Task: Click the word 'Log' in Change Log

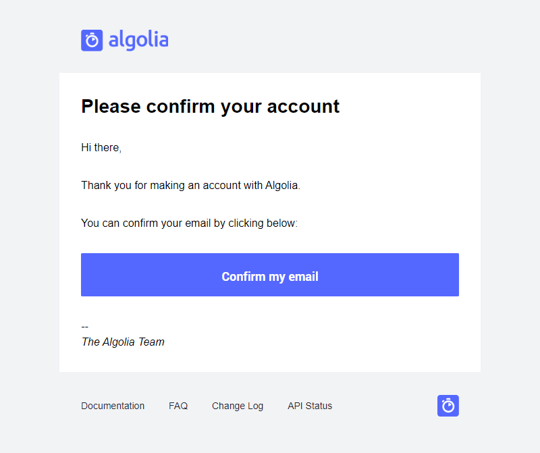Action: click(x=255, y=406)
